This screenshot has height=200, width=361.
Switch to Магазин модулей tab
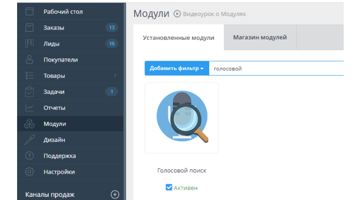(260, 37)
